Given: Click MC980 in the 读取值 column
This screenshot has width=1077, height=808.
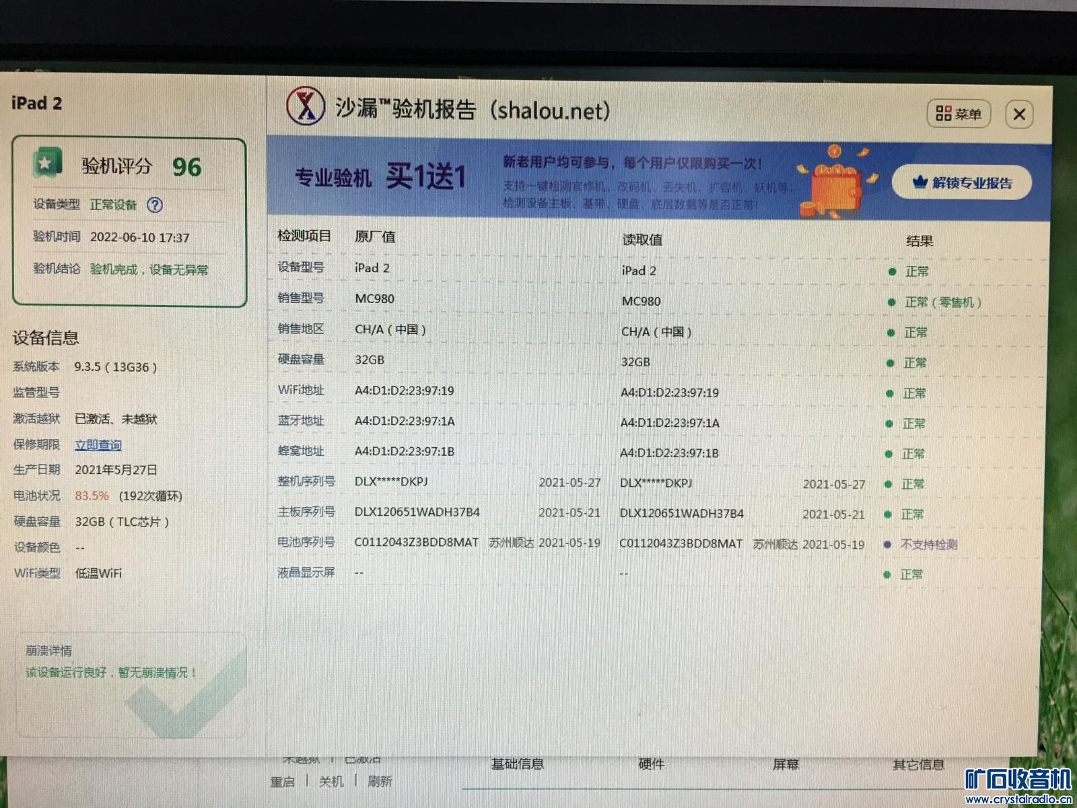Looking at the screenshot, I should click(641, 301).
